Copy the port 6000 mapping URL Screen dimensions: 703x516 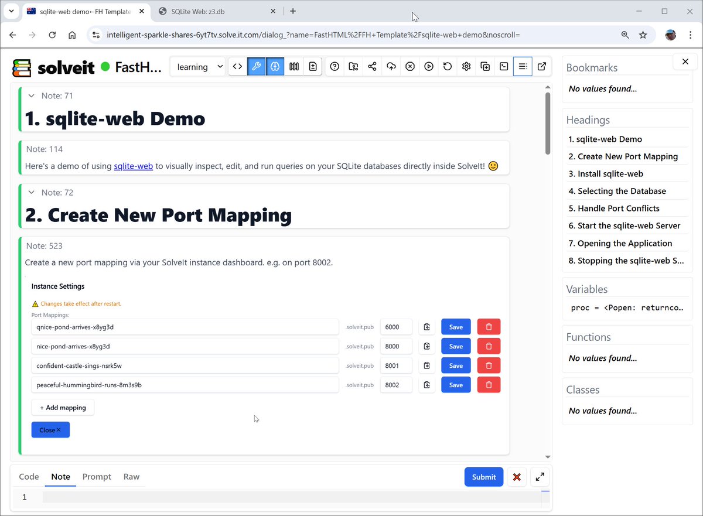427,327
